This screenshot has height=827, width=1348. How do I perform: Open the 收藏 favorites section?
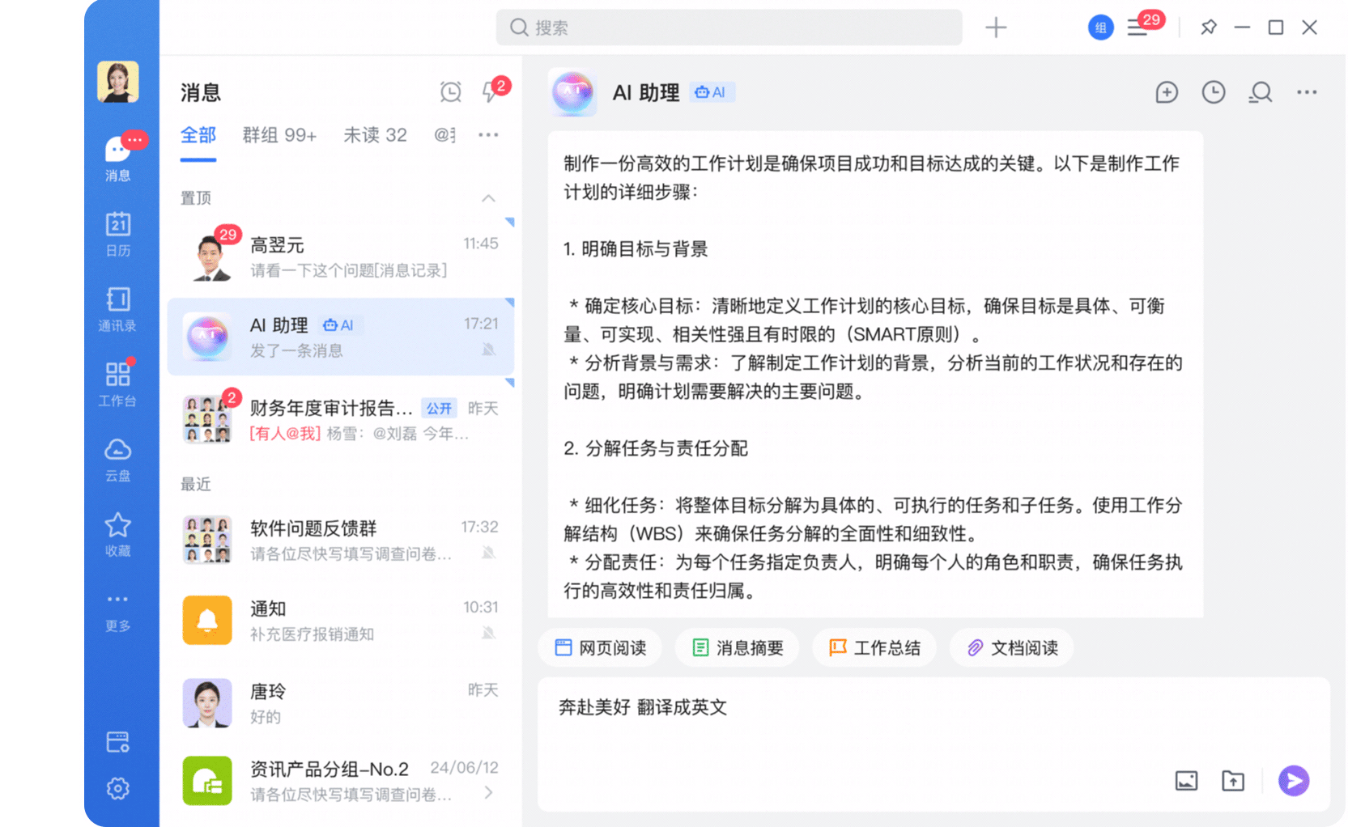(117, 532)
